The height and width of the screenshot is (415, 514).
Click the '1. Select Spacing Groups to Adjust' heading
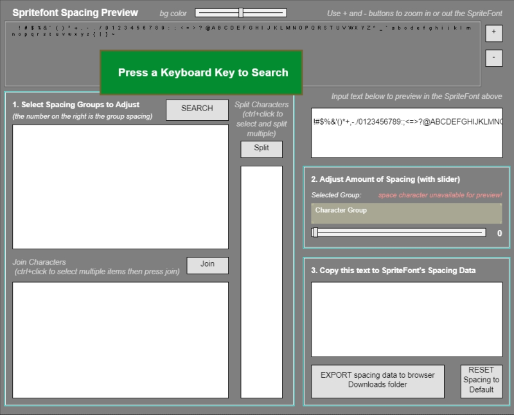[76, 105]
